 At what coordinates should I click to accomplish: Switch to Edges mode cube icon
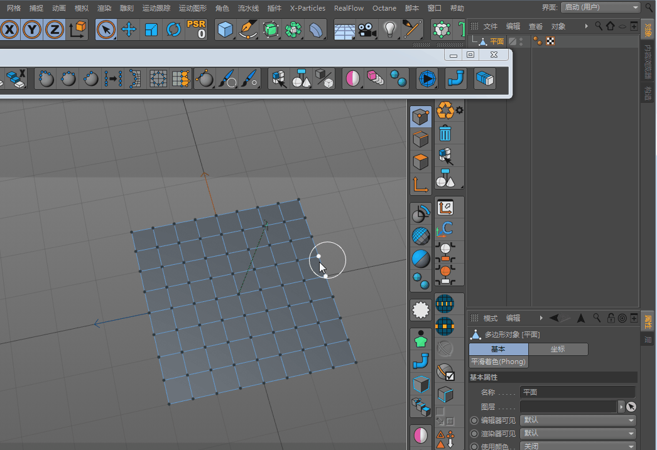(x=421, y=139)
